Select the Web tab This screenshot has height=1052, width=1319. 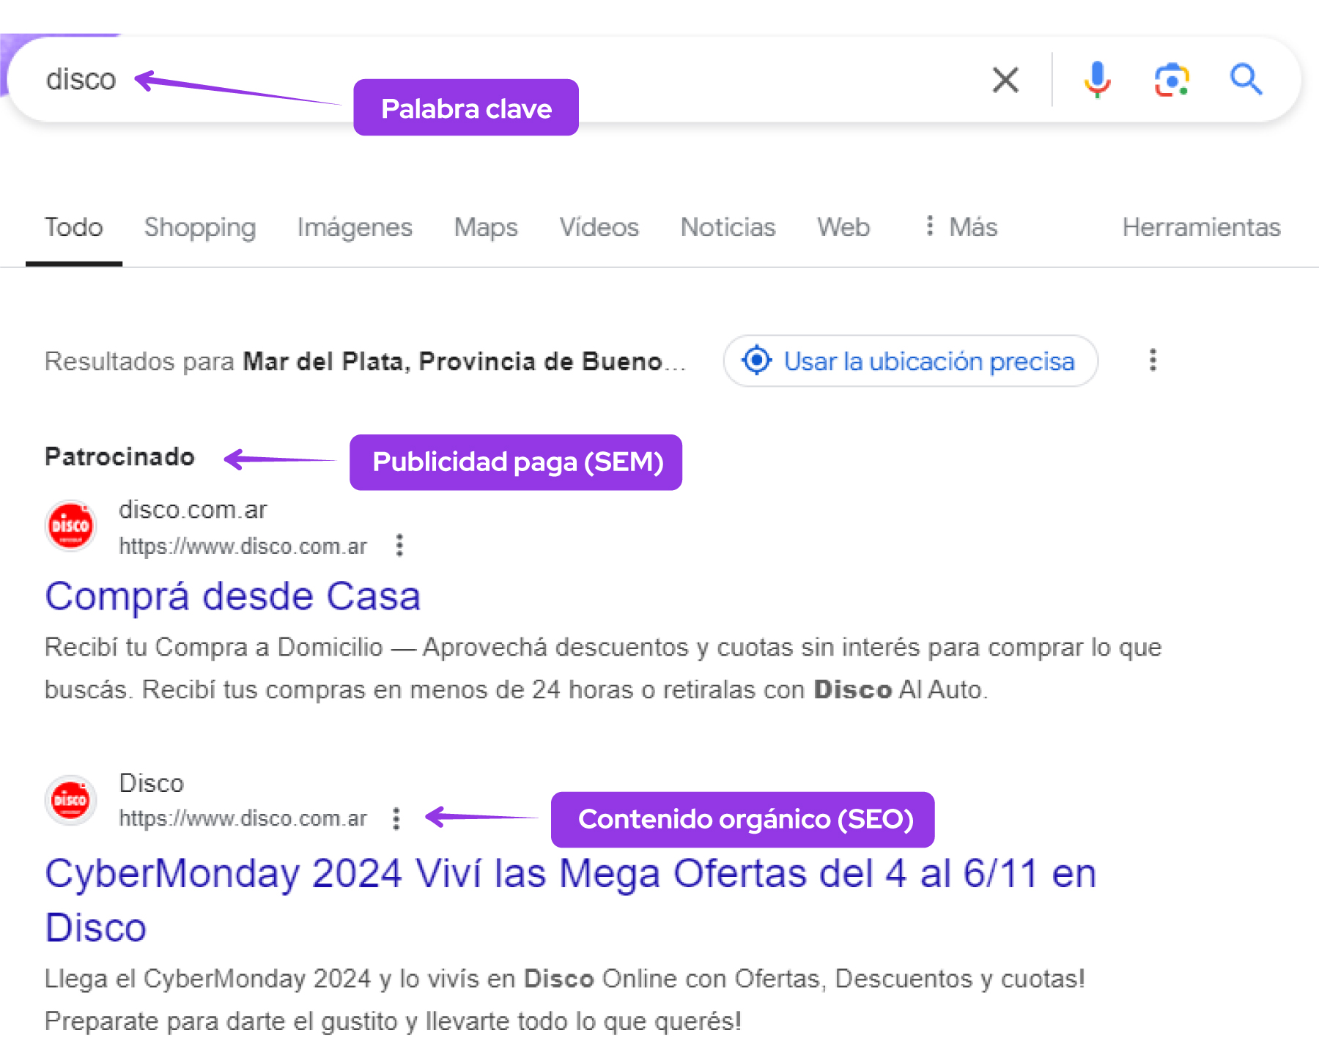(843, 227)
